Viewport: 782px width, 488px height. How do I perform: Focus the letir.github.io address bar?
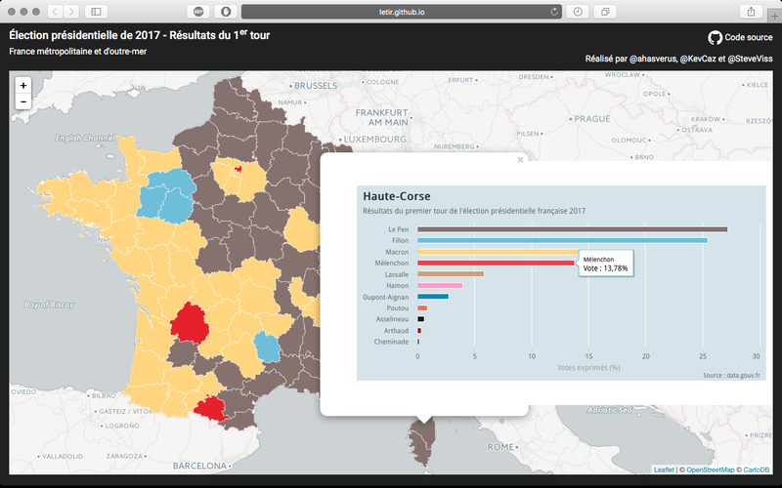402,12
